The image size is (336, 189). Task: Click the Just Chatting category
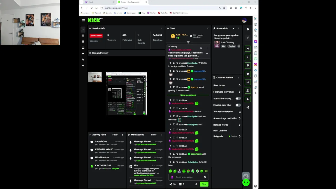tap(227, 42)
